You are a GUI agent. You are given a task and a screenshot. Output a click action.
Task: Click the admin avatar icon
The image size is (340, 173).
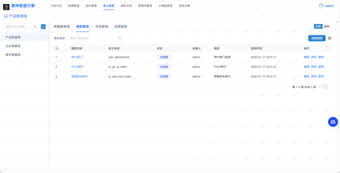tap(321, 6)
